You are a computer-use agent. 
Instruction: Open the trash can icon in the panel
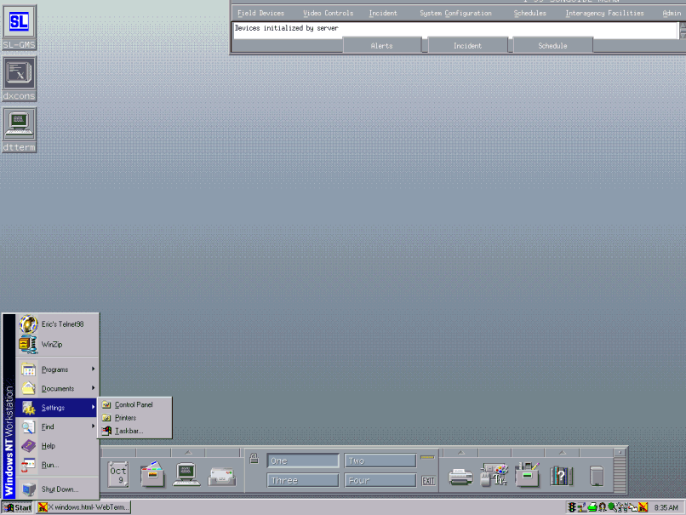click(x=597, y=476)
